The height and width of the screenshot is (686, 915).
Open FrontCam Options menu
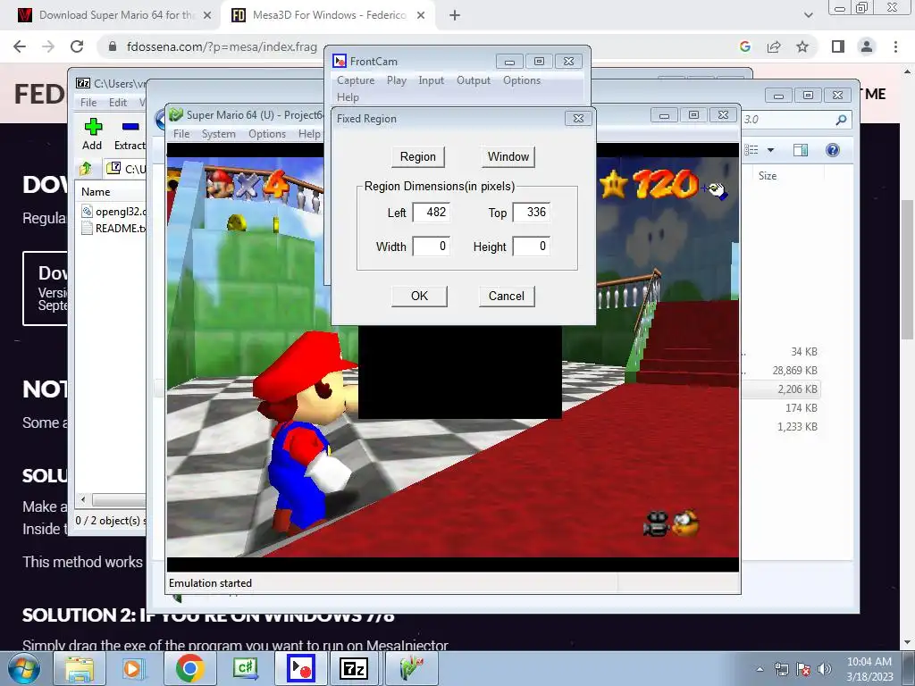[522, 80]
